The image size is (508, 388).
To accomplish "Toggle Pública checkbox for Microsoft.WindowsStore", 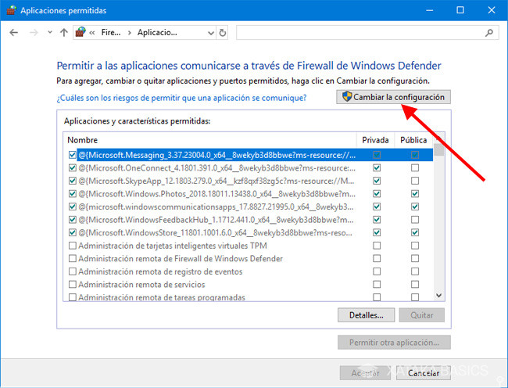I will click(x=415, y=232).
